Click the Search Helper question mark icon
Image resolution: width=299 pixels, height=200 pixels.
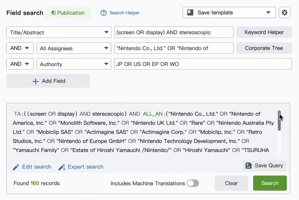point(103,13)
